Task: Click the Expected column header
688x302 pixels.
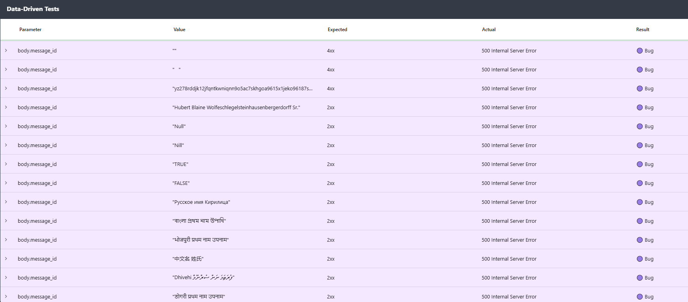Action: coord(337,30)
